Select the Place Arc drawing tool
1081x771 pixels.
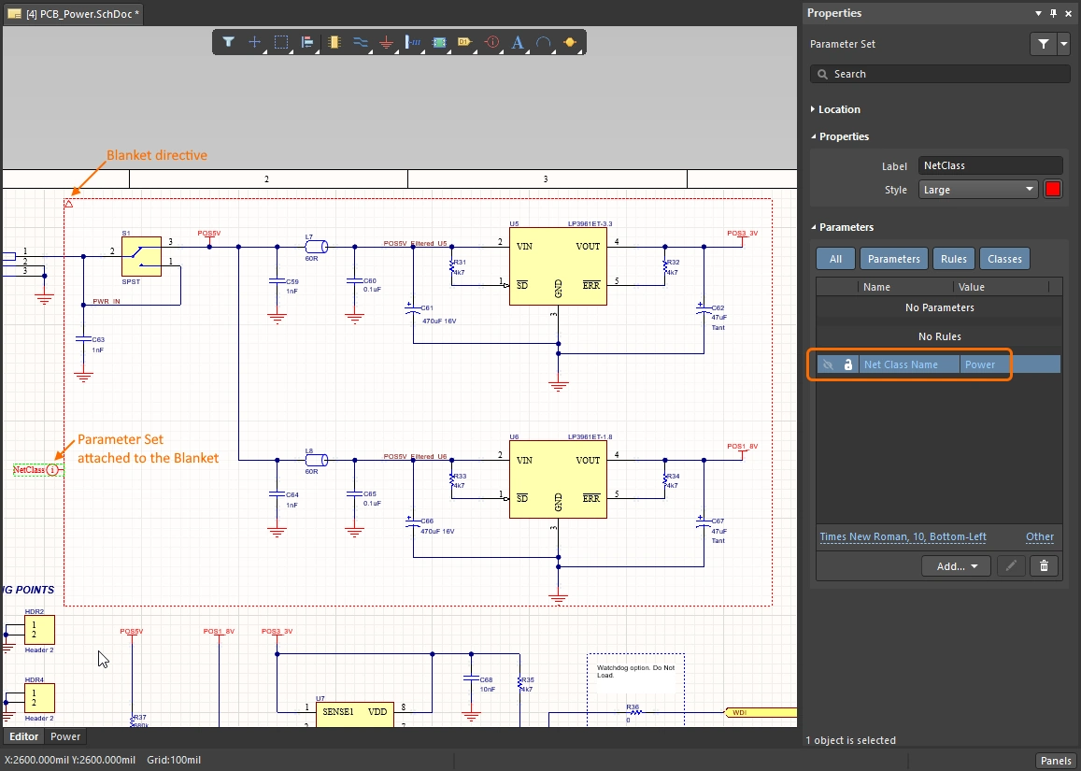click(x=544, y=43)
